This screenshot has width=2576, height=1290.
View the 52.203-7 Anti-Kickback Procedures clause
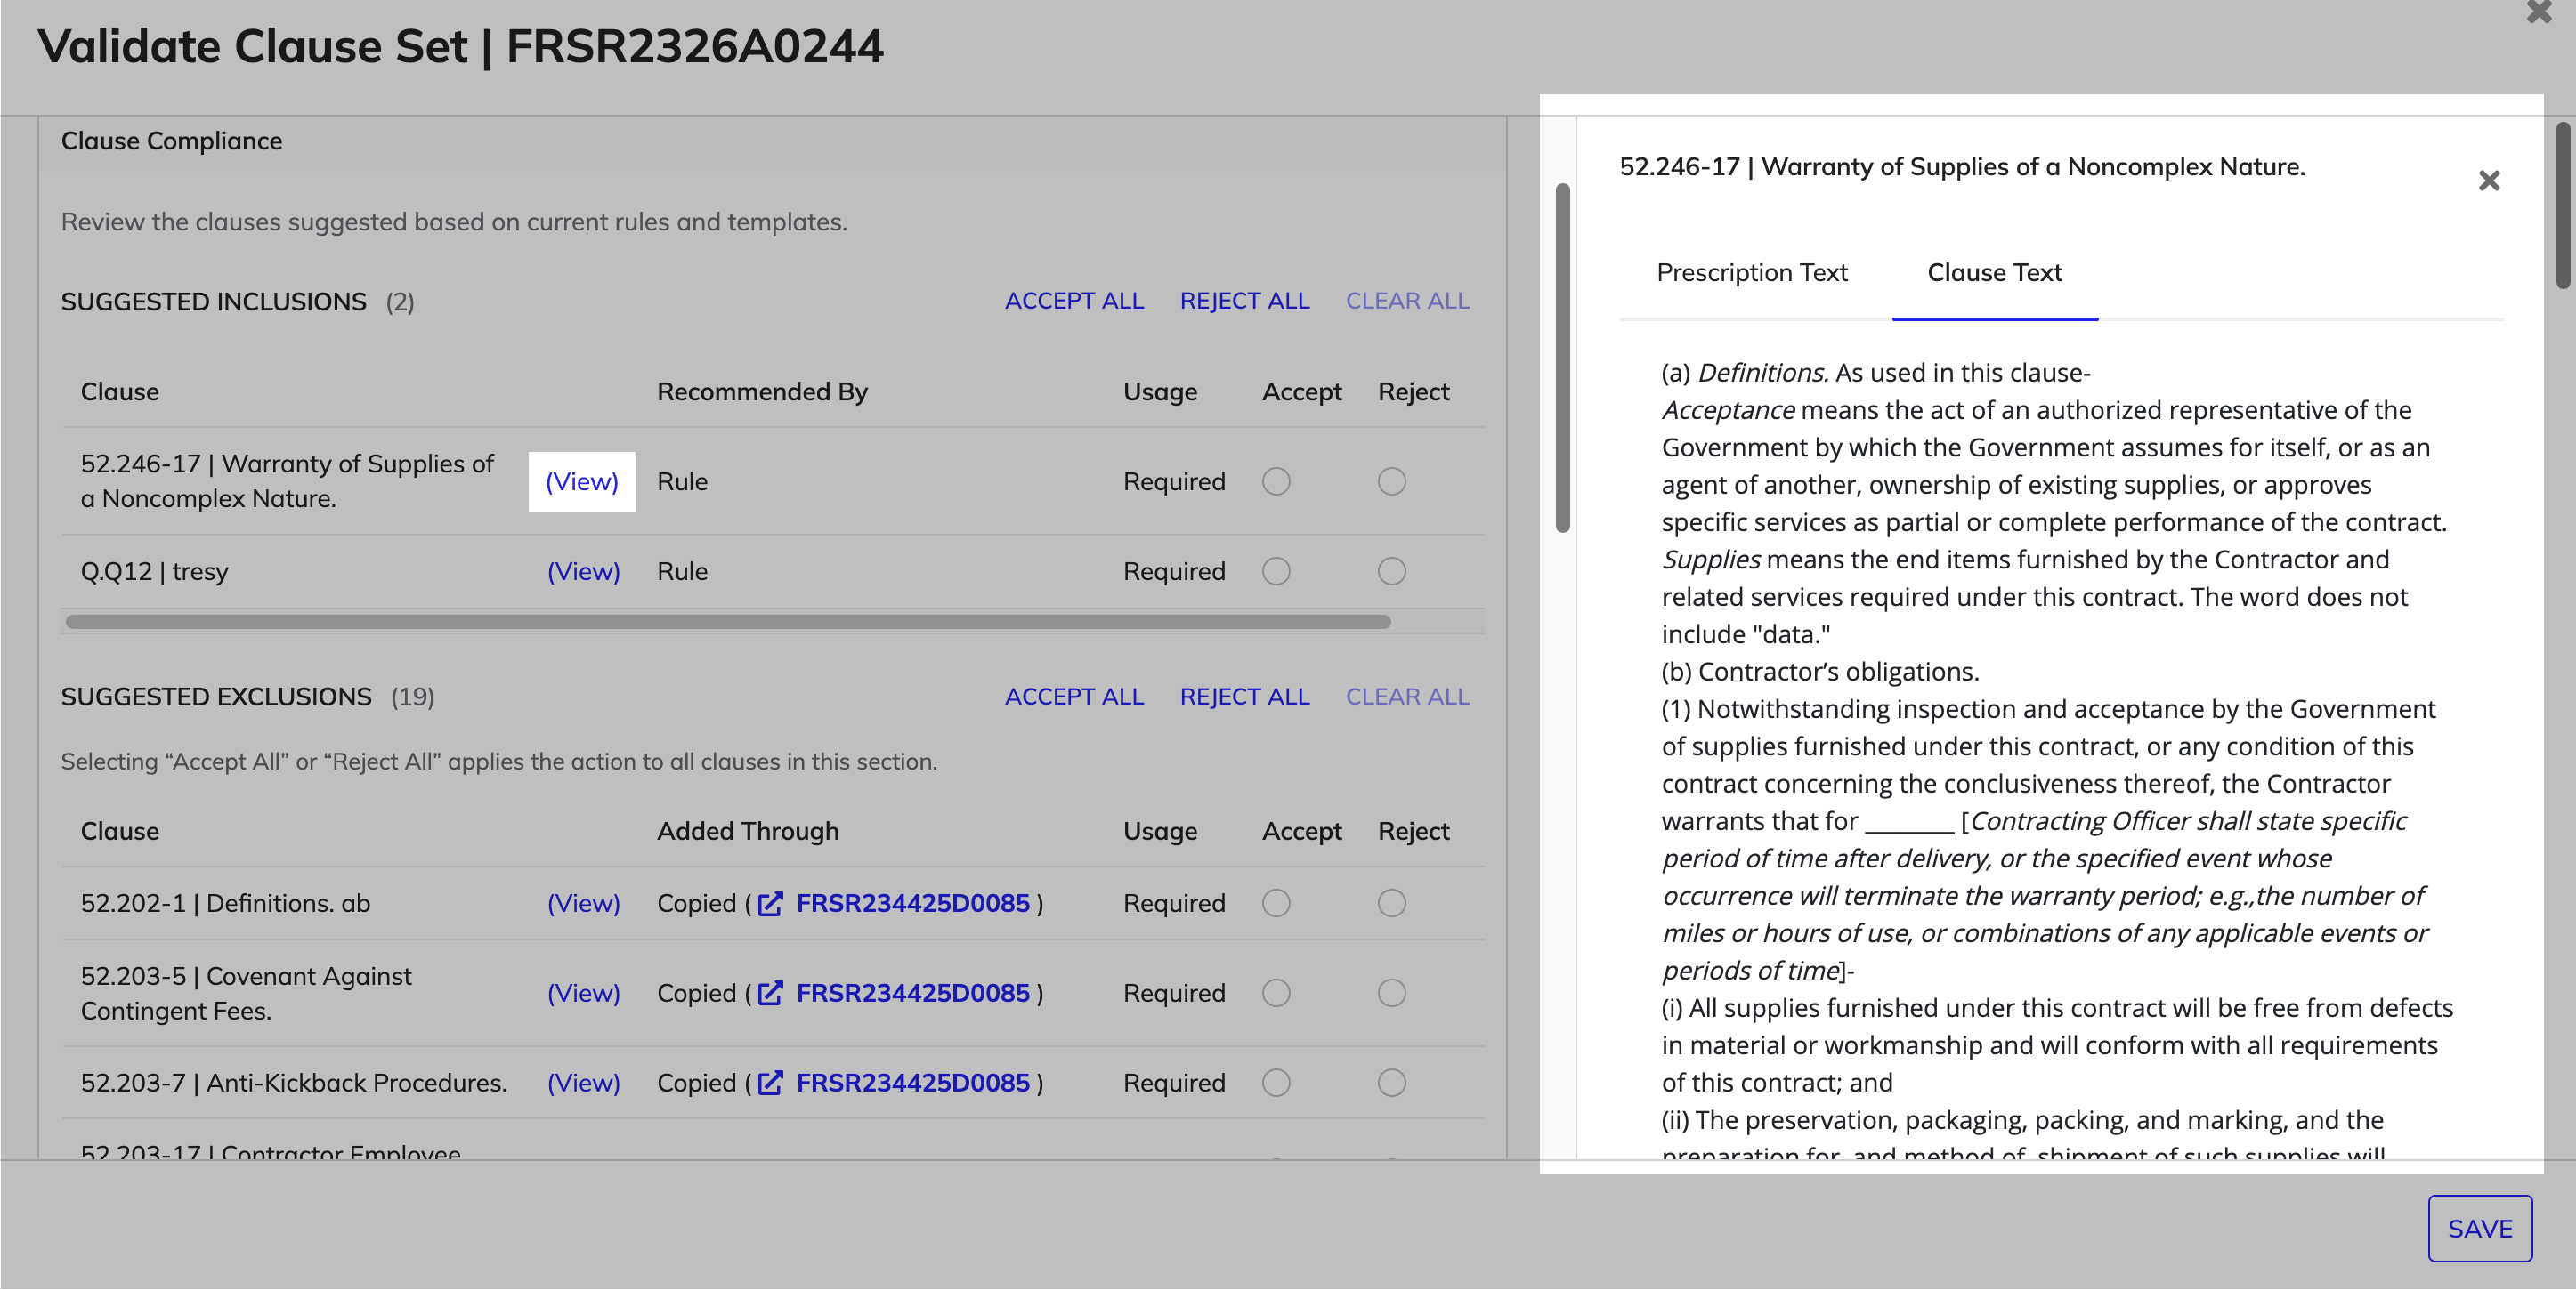click(x=583, y=1084)
